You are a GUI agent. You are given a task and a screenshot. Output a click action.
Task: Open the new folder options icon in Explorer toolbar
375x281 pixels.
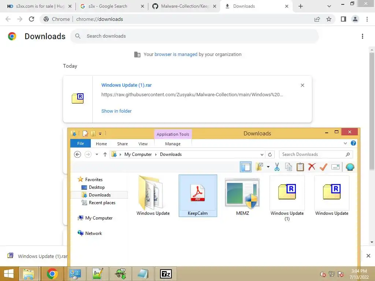pos(260,167)
